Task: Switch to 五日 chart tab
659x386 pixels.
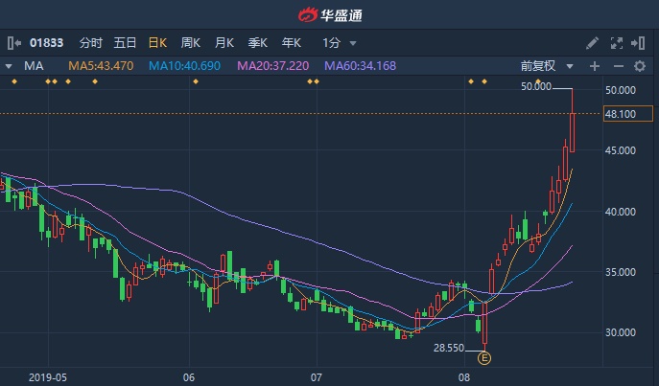Action: click(125, 43)
